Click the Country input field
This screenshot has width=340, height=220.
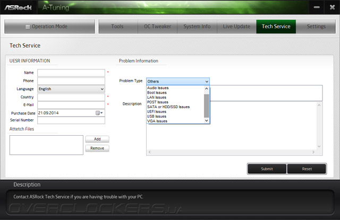71,97
